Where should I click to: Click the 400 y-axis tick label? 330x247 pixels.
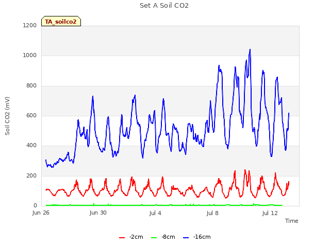point(31,145)
